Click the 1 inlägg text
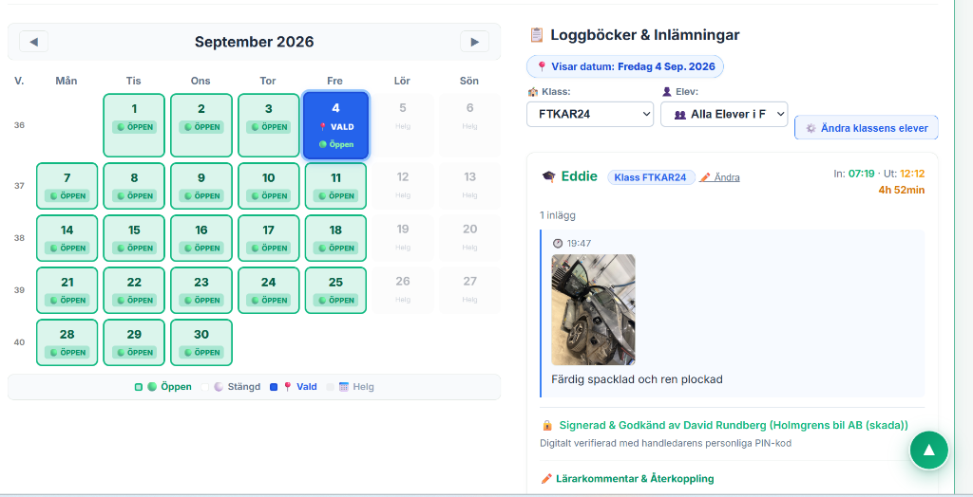This screenshot has width=973, height=497. (x=558, y=215)
